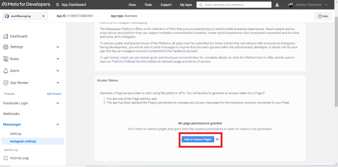The width and height of the screenshot is (338, 167).
Task: Open the developer documentation link
Action: 182,58
